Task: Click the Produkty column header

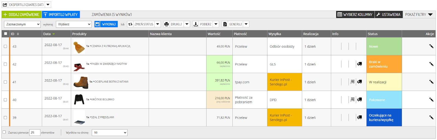Action: click(110, 34)
